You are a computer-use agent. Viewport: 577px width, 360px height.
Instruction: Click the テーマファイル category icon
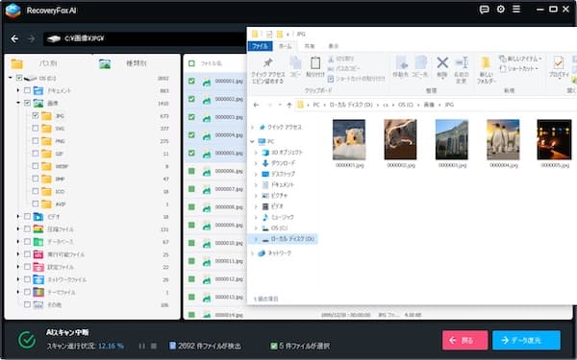pyautogui.click(x=38, y=292)
